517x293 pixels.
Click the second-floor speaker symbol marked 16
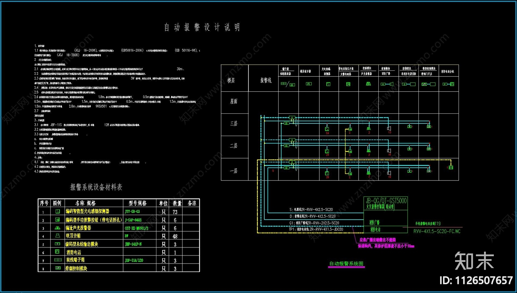click(x=389, y=151)
